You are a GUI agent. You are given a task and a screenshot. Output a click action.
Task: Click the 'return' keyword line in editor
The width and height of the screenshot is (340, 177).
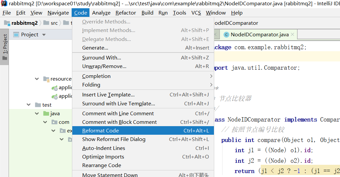click(244, 171)
